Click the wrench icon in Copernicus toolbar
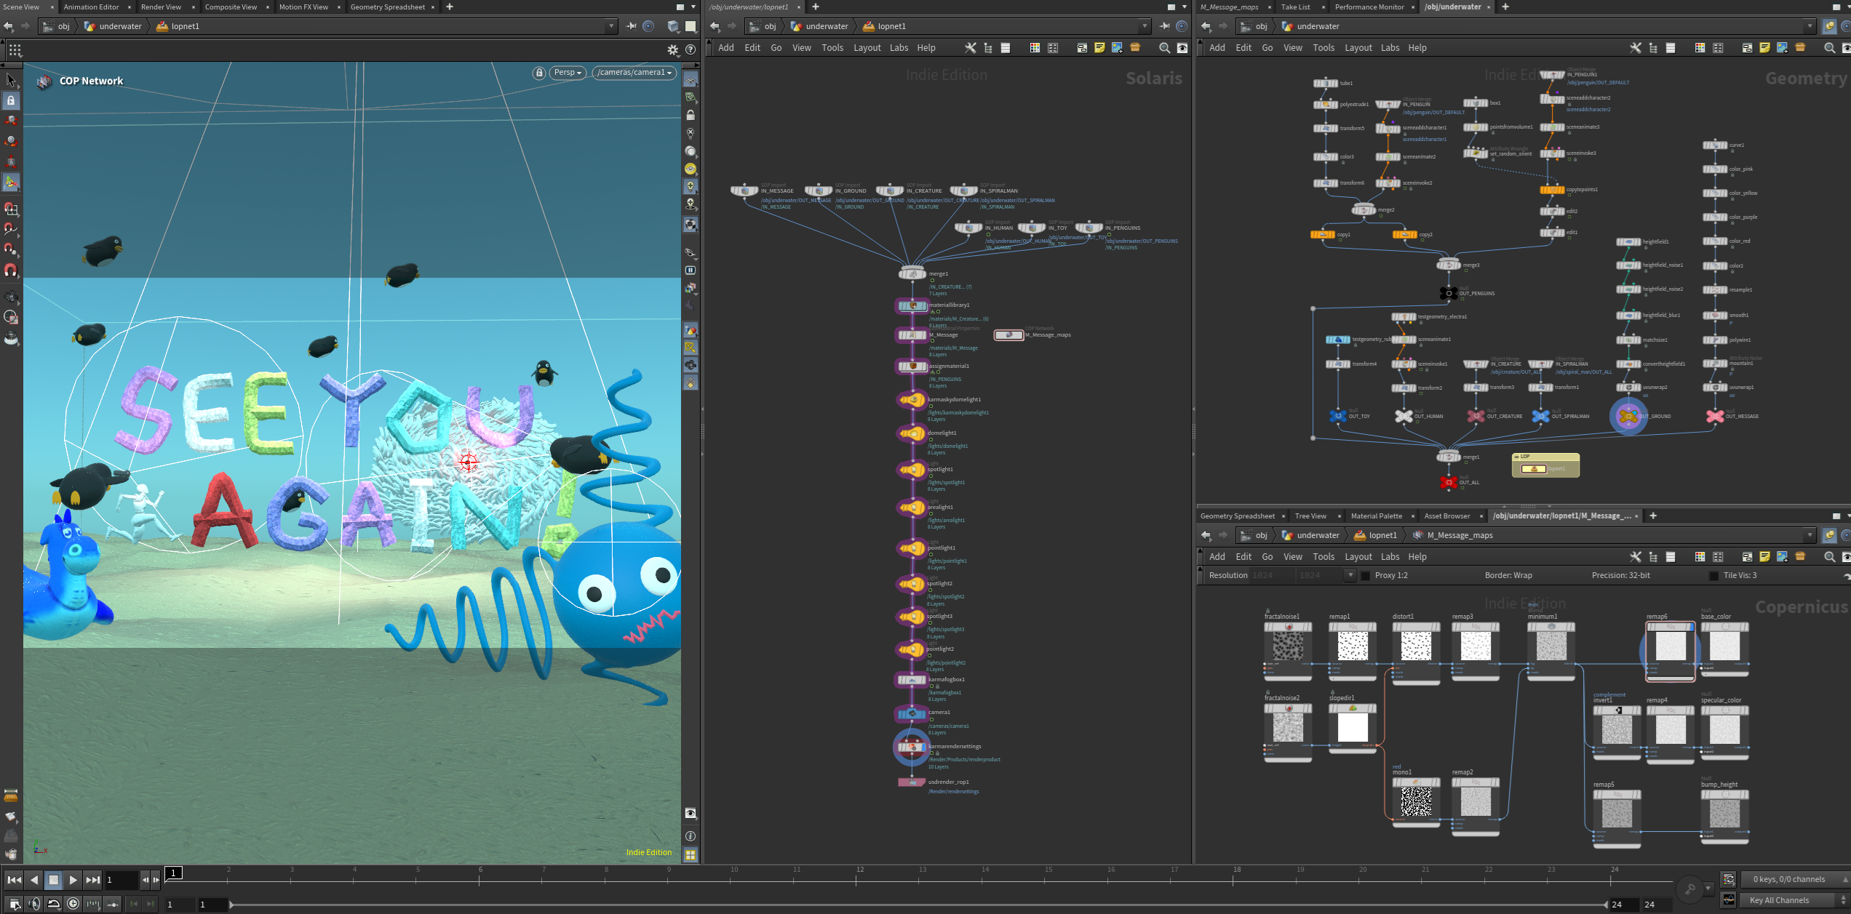The width and height of the screenshot is (1851, 914). coord(1635,557)
